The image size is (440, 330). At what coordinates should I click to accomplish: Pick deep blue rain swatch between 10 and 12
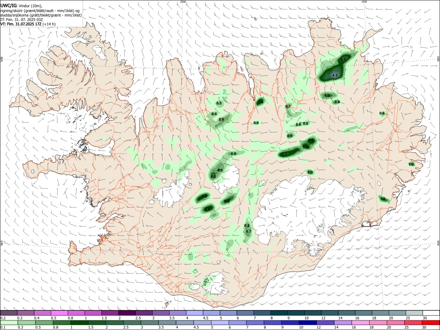point(307,322)
